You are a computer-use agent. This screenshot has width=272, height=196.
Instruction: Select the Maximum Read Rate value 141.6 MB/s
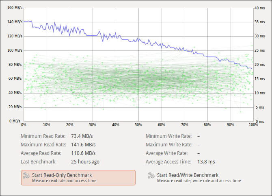pos(83,145)
